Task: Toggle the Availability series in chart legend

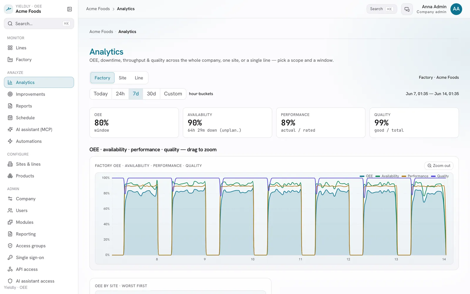Action: click(x=387, y=176)
